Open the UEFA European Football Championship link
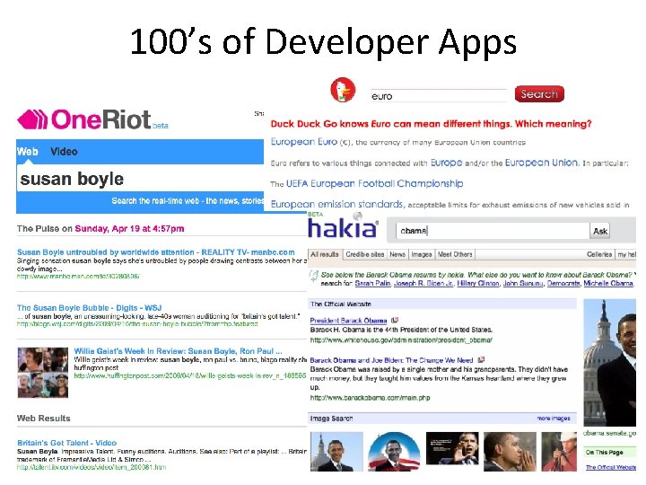Screen dimensions: 646x485 [374, 183]
